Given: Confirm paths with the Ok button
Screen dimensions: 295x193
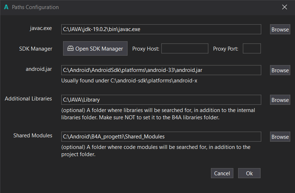Looking at the screenshot, I should (249, 173).
